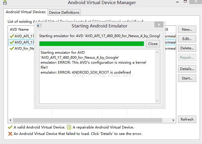Click the missing kernel file error text
The width and height of the screenshot is (202, 144).
[93, 65]
